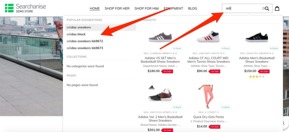Image resolution: width=289 pixels, height=132 pixels.
Task: Click On Sale tag beside $180.00
Action: 167,71
